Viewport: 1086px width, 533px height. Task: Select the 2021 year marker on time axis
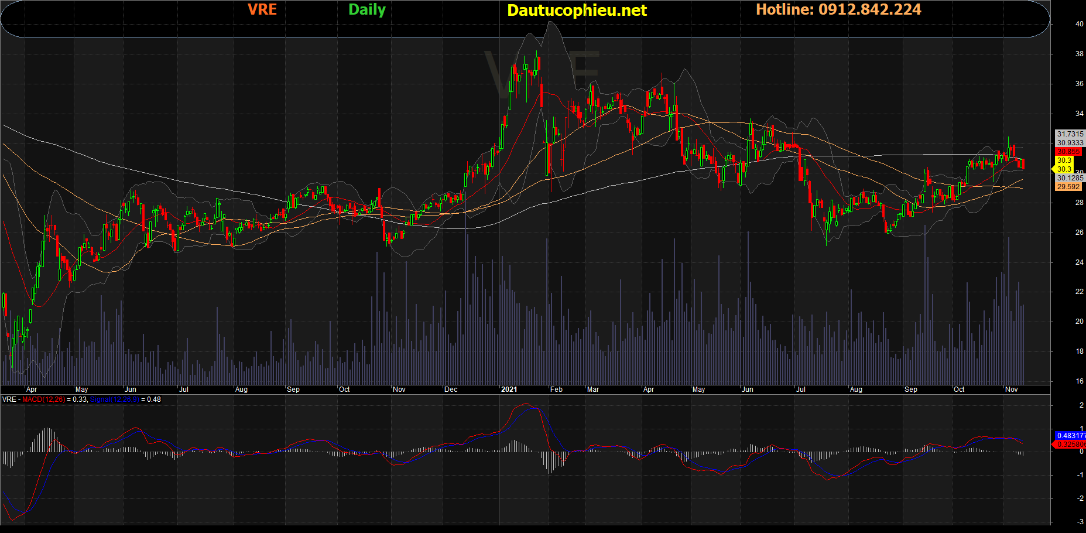(x=509, y=389)
